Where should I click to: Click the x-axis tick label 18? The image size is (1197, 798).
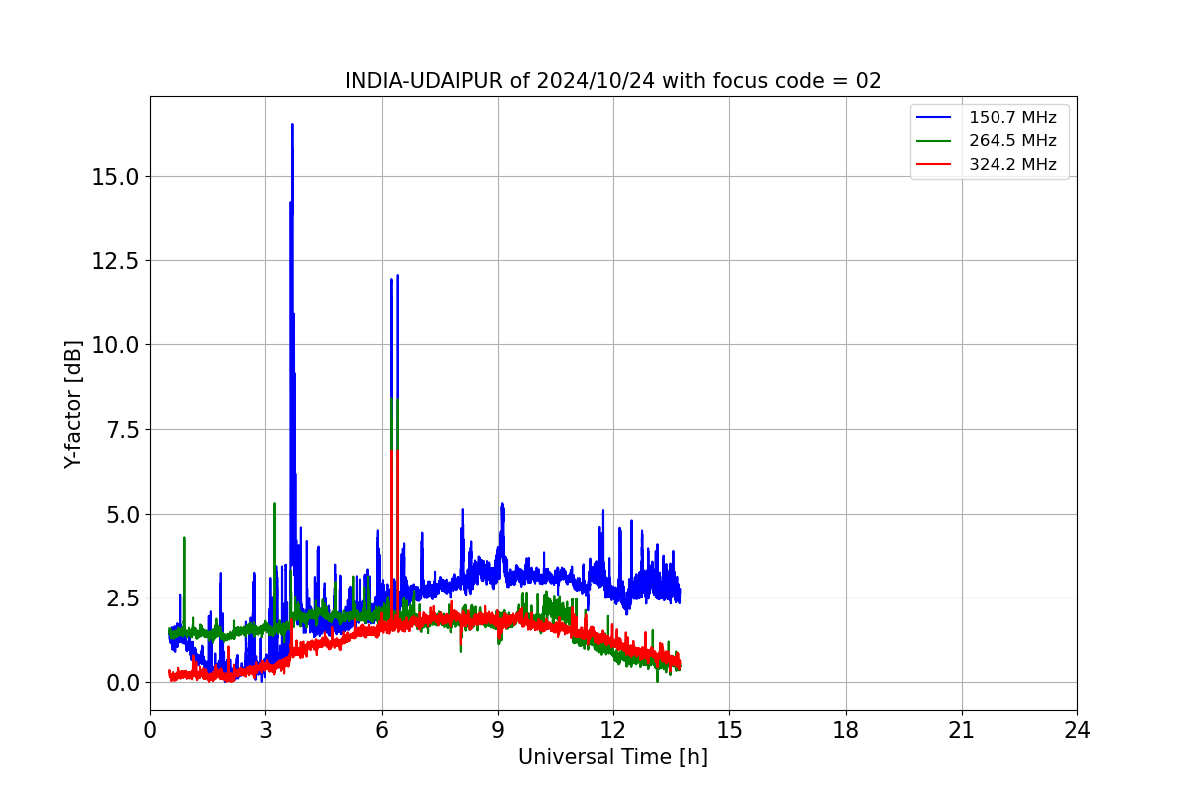click(845, 730)
